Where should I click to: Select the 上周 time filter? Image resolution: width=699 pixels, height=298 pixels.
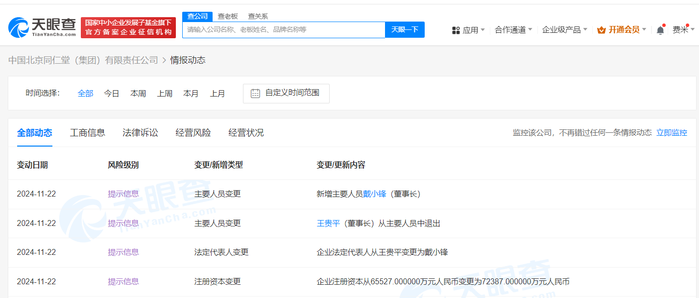(x=165, y=94)
